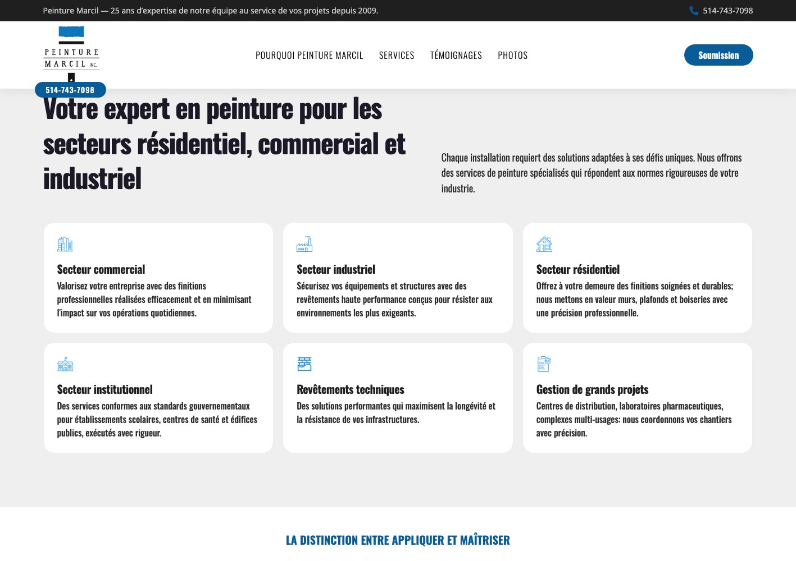The image size is (796, 561).
Task: Select the Secteur commercial heading
Action: 101,269
